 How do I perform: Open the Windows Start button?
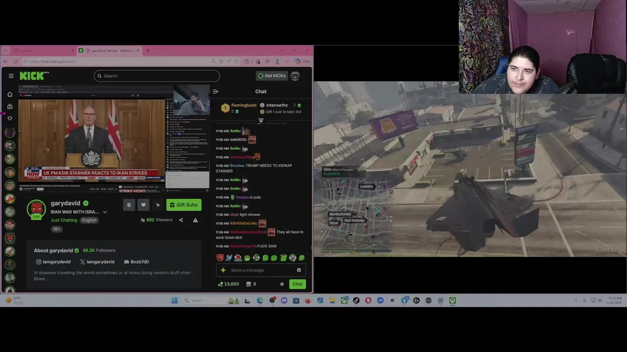(174, 301)
